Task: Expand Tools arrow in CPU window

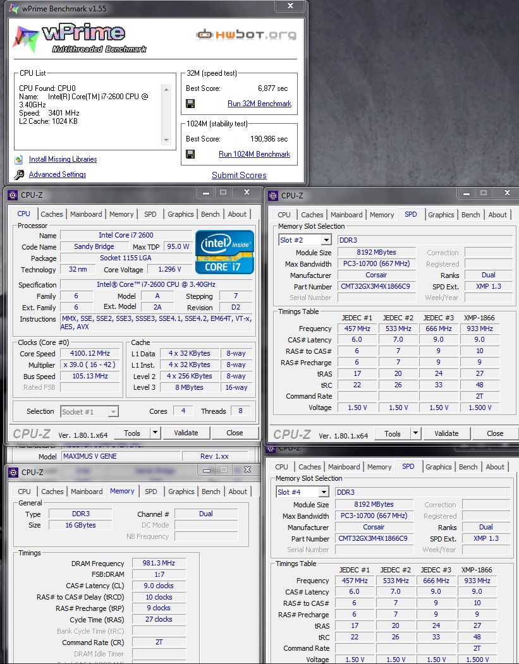Action: pyautogui.click(x=155, y=433)
